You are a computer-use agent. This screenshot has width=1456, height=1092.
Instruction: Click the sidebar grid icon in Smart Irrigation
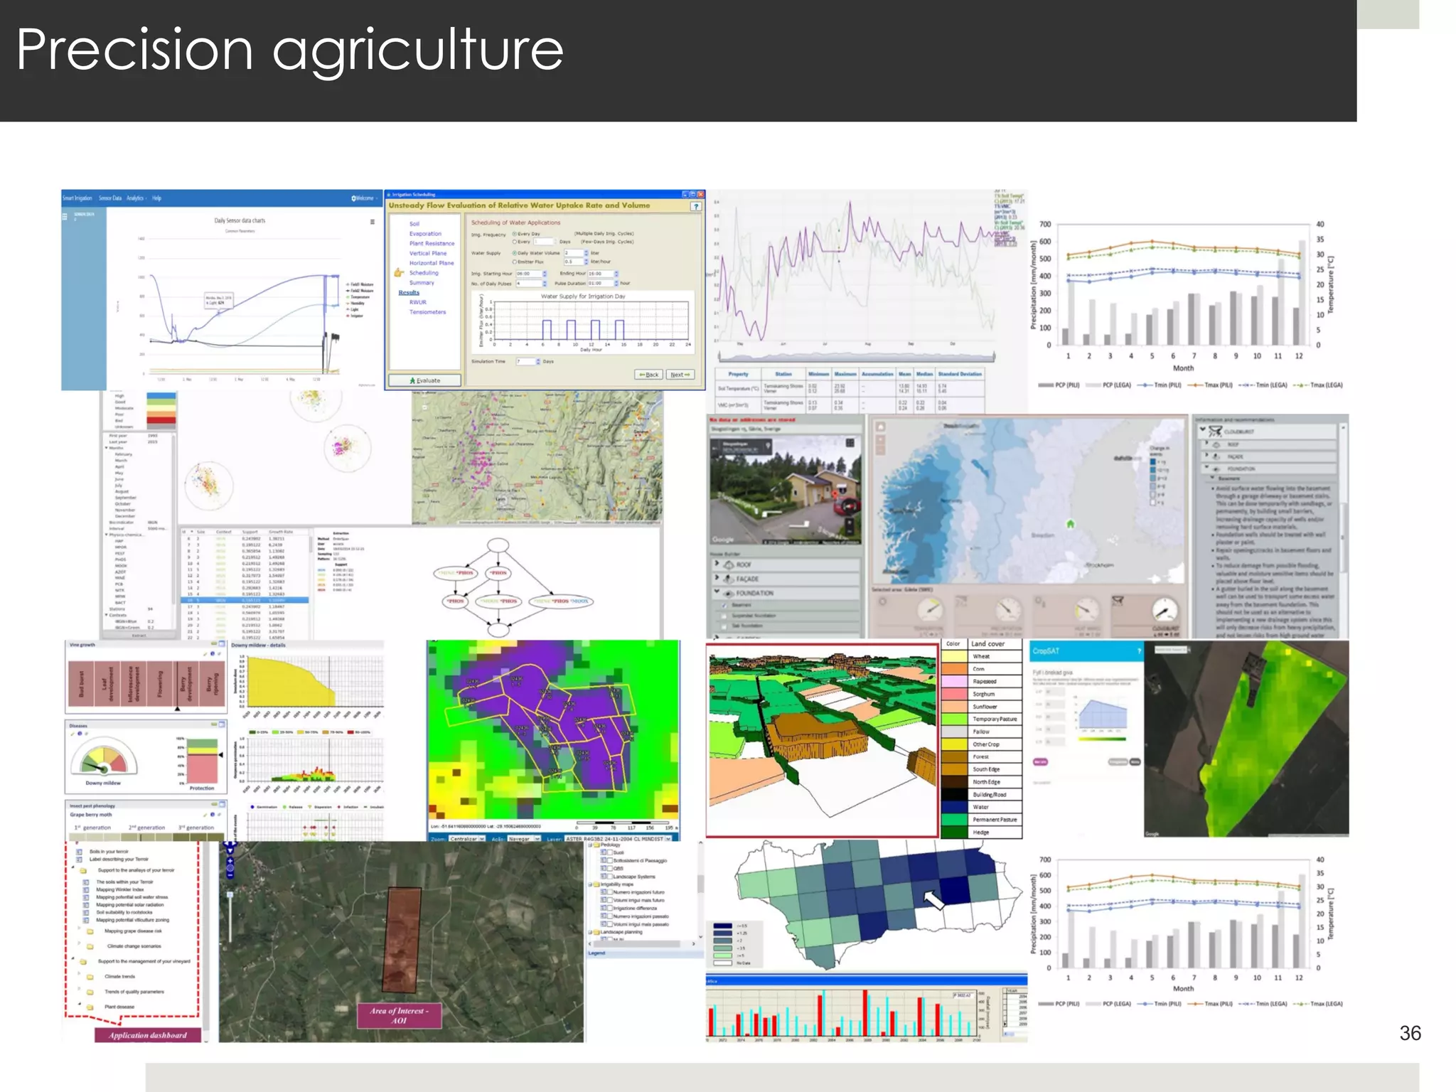click(x=65, y=216)
